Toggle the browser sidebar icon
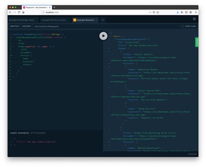This screenshot has height=167, width=206. click(x=186, y=12)
